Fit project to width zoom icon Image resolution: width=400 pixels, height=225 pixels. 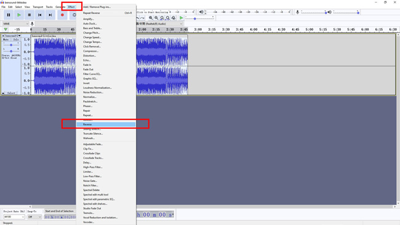[167, 18]
